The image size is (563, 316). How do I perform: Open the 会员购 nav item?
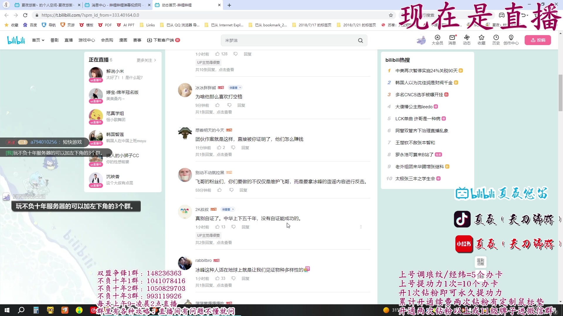click(107, 40)
